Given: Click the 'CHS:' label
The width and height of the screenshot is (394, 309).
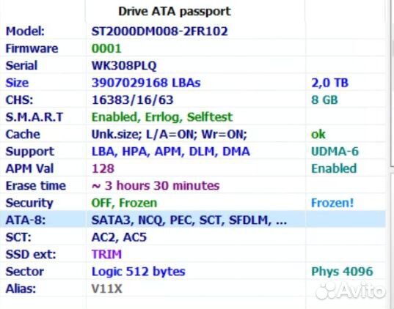Looking at the screenshot, I should point(19,100).
